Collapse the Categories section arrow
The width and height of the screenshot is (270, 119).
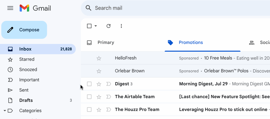pos(4,111)
